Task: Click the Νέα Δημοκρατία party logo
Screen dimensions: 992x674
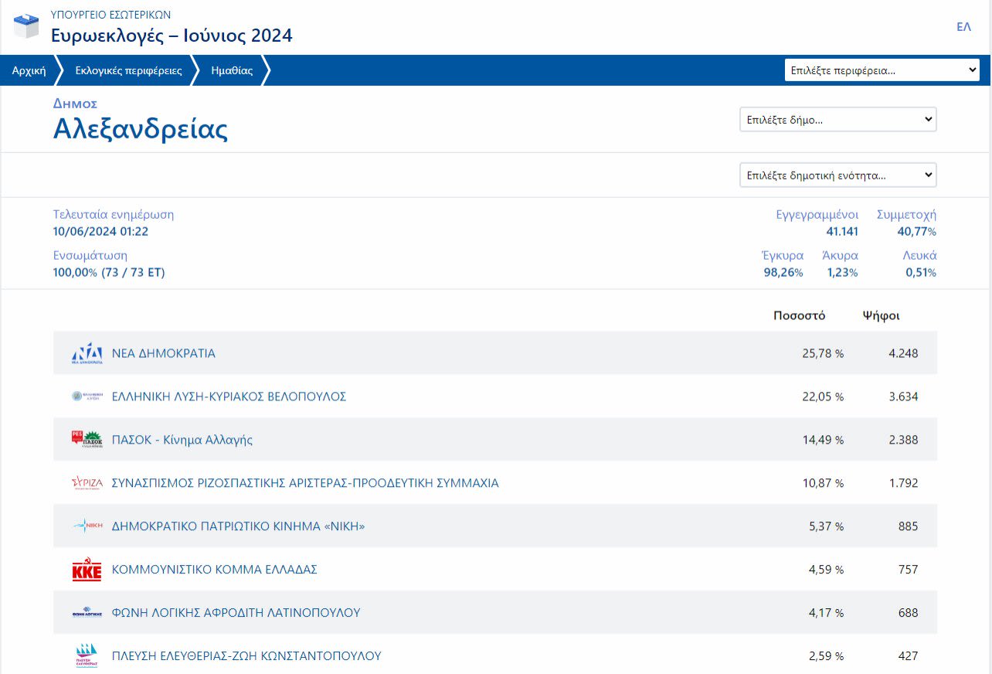Action: point(87,353)
